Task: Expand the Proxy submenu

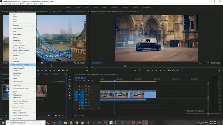Action: tap(23, 78)
